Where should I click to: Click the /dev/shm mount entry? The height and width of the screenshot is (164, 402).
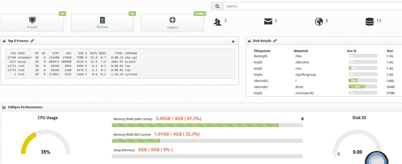click(x=302, y=62)
